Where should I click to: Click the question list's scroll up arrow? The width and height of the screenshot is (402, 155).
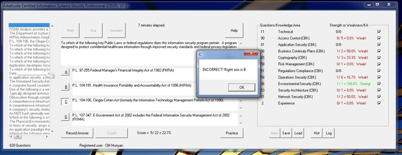52,26
